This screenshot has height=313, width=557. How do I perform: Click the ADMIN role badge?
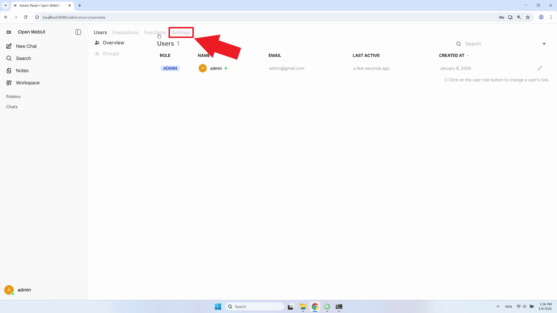pyautogui.click(x=170, y=68)
